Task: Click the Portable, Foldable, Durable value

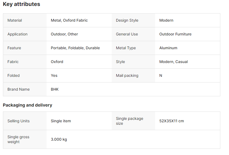Action: click(75, 48)
